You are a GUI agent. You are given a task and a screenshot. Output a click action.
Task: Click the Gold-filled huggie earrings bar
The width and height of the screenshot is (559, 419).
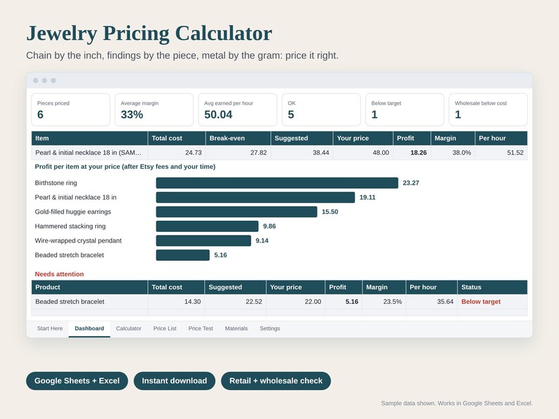tap(237, 212)
